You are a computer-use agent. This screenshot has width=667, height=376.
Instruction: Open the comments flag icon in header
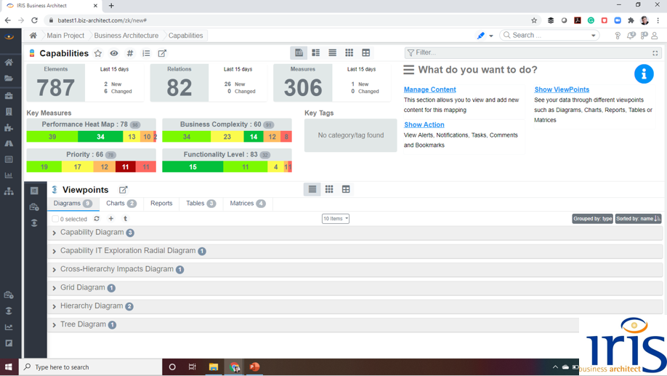(x=644, y=36)
